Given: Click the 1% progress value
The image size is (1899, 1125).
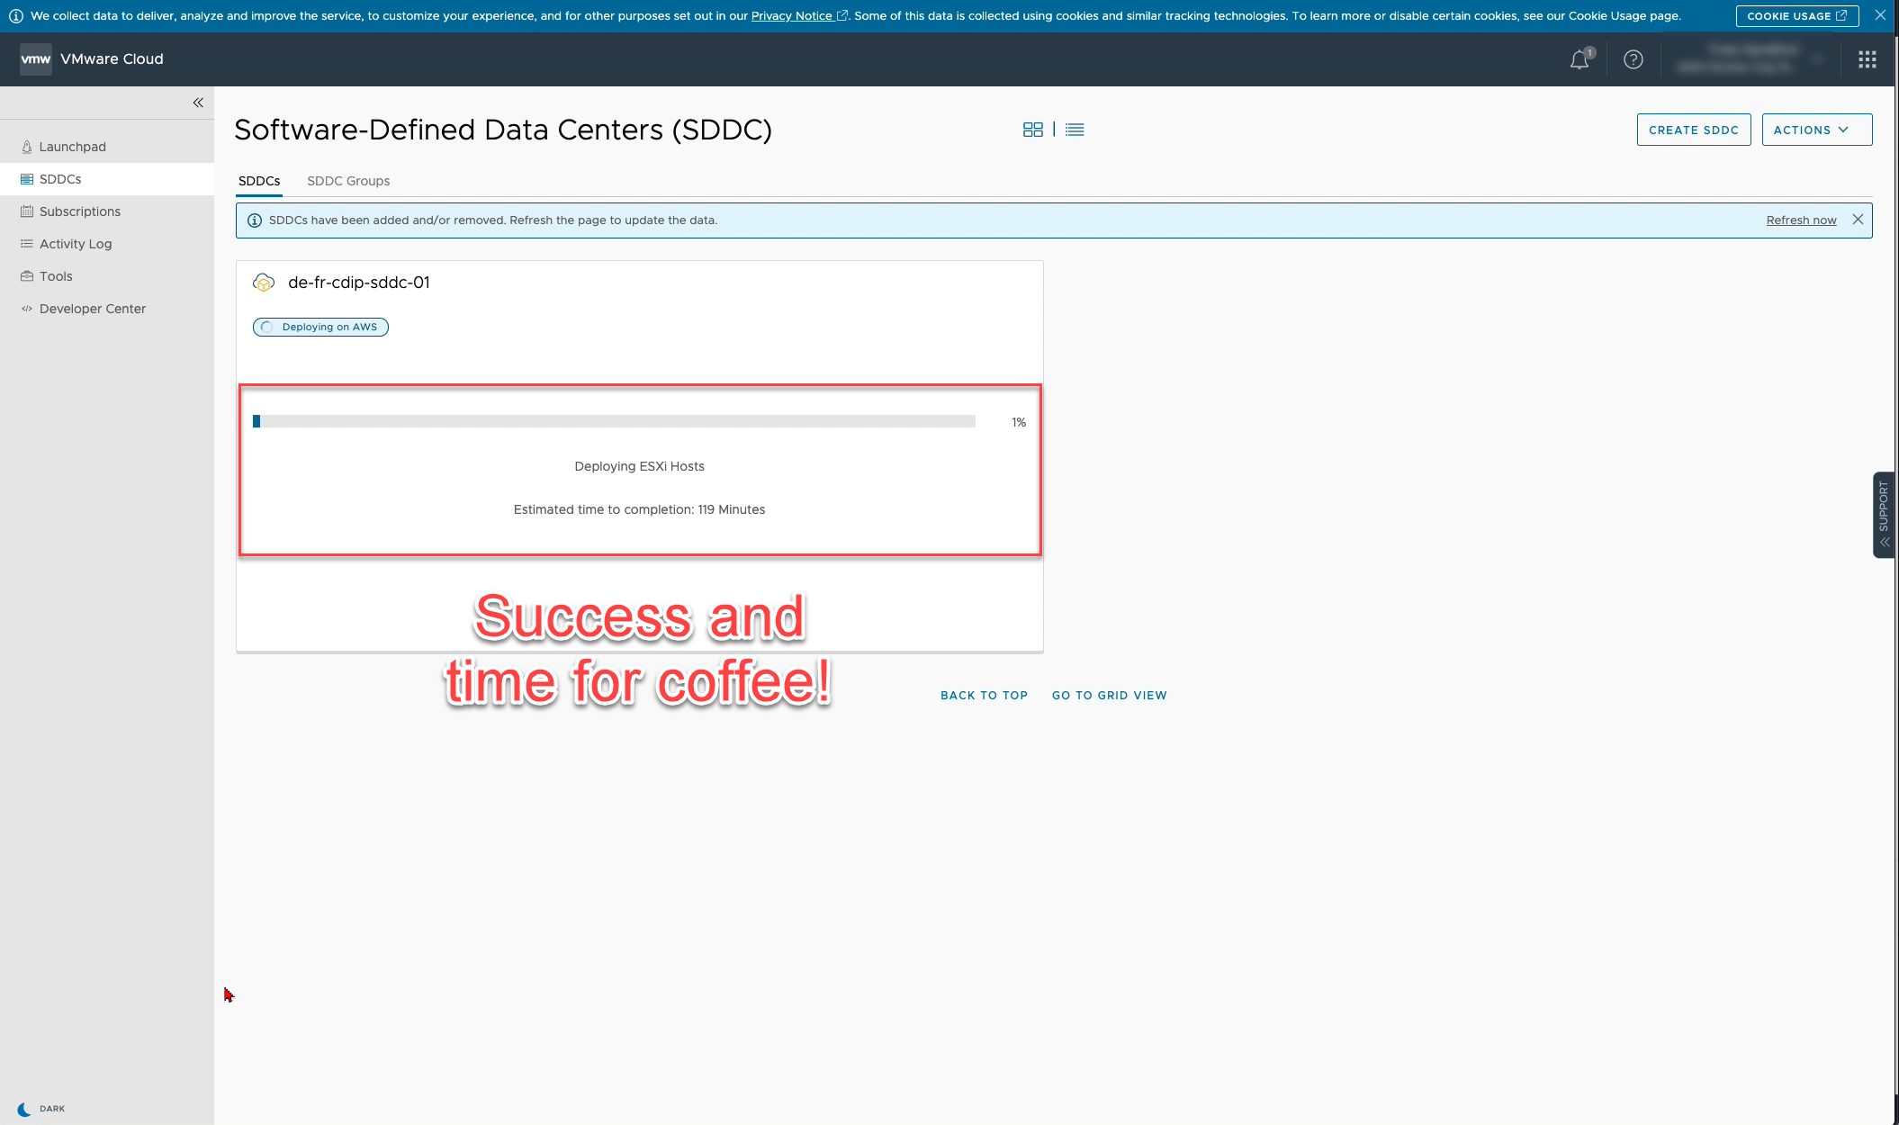Looking at the screenshot, I should pos(1018,422).
